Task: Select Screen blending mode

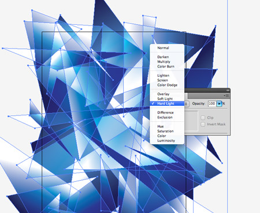Action: [162, 80]
